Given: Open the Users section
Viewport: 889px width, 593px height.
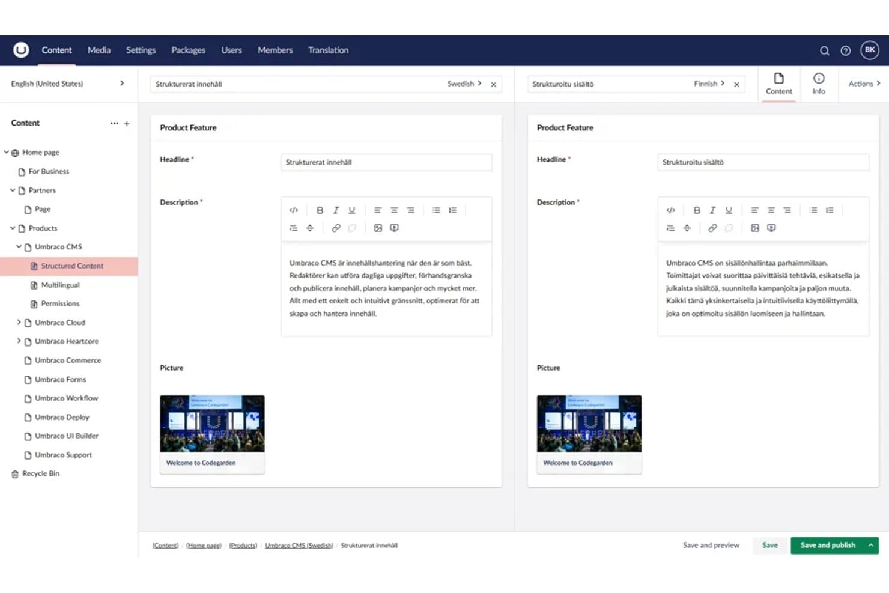Looking at the screenshot, I should 231,50.
